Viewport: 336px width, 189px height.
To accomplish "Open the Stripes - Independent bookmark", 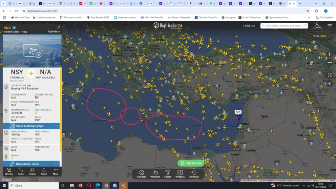I will (x=179, y=18).
